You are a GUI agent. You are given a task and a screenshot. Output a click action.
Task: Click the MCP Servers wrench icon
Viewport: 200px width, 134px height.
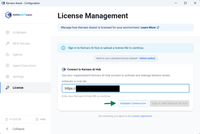7,43
